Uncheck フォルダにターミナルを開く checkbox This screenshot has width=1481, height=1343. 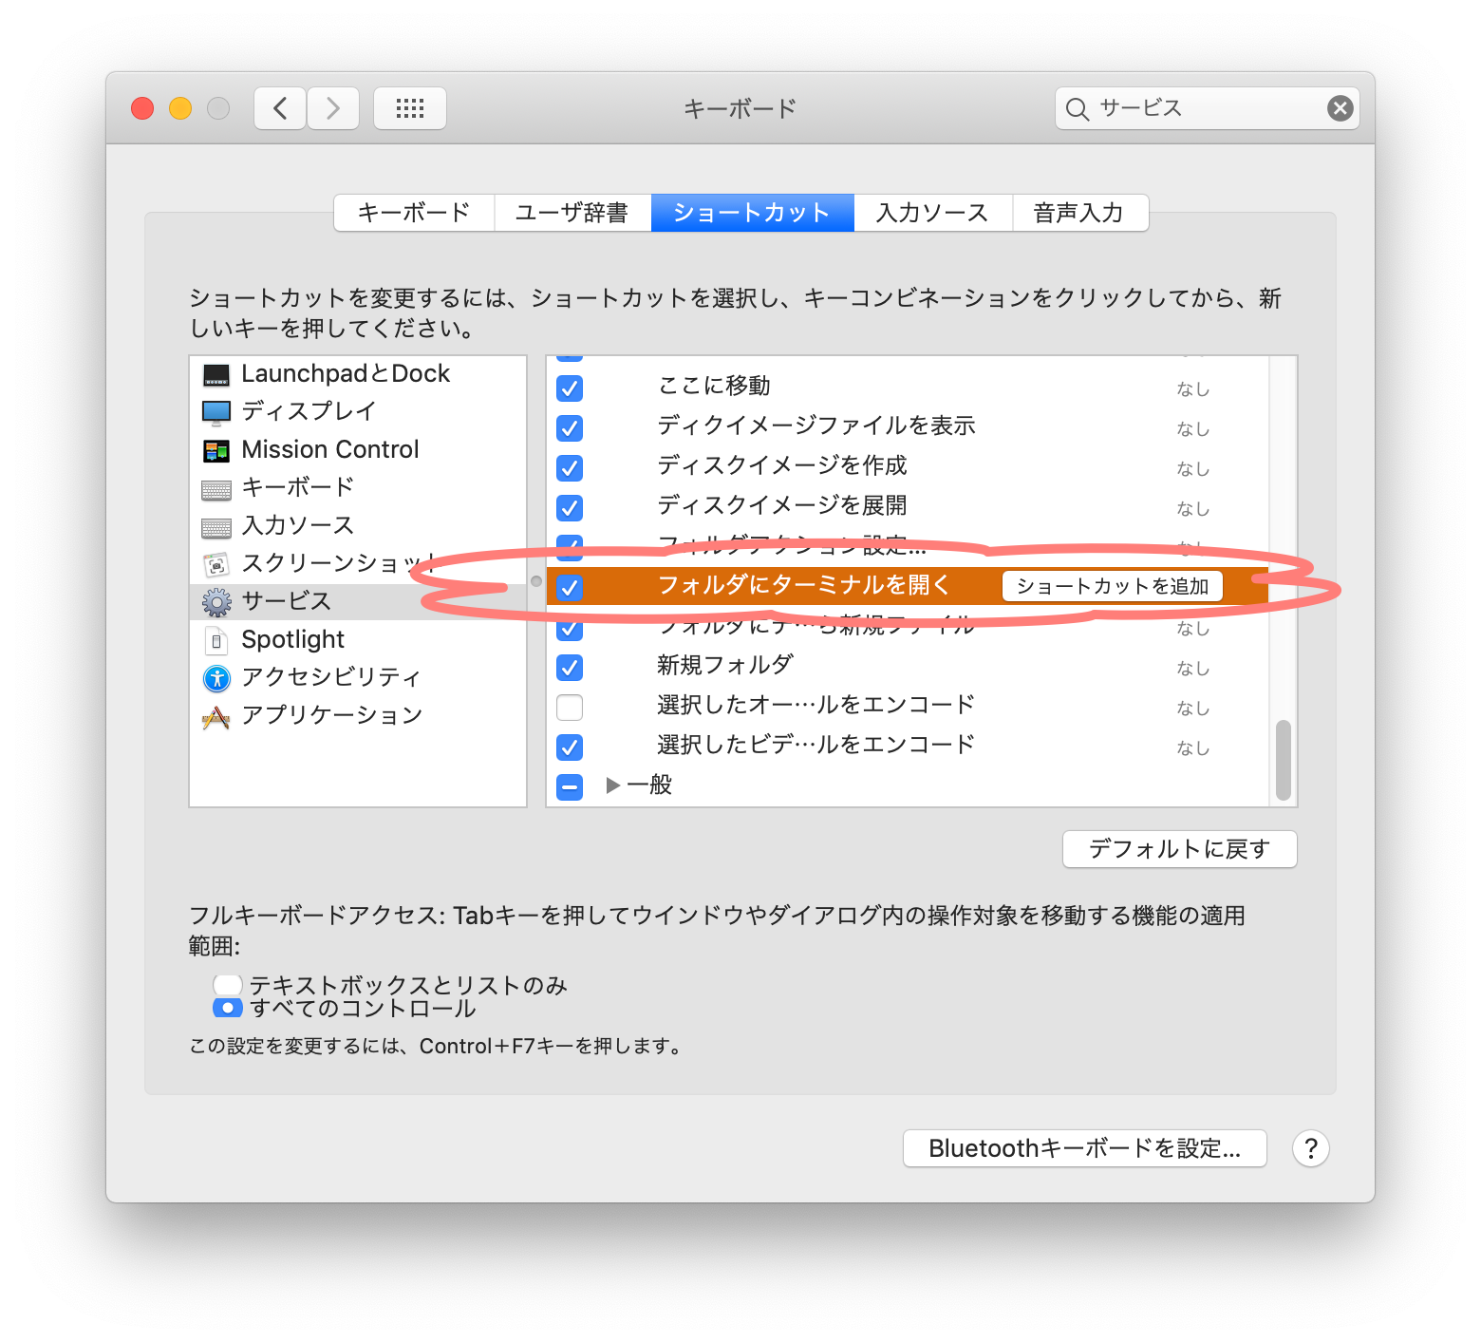click(570, 588)
